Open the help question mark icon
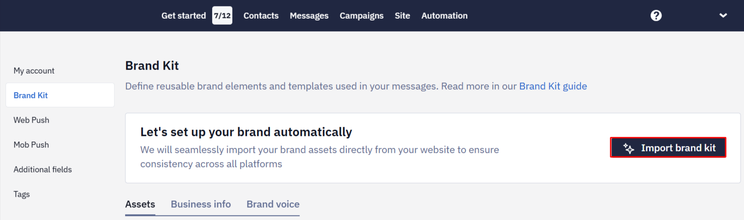Viewport: 744px width, 220px height. 656,16
